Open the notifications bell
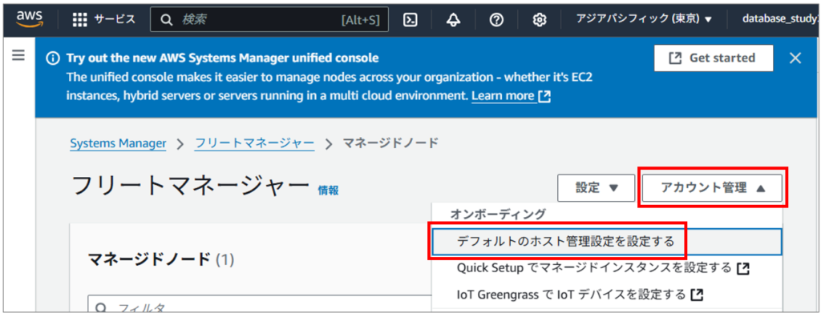 pyautogui.click(x=453, y=20)
